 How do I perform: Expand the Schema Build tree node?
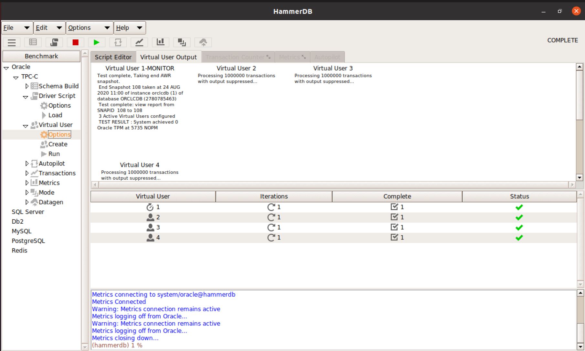click(x=27, y=86)
